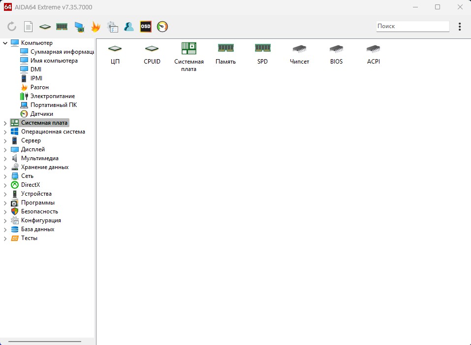Select the Сервер tree item
This screenshot has width=471, height=345.
(x=26, y=140)
